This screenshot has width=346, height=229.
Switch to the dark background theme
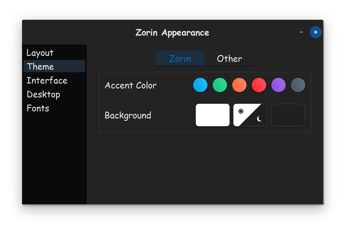coord(288,115)
